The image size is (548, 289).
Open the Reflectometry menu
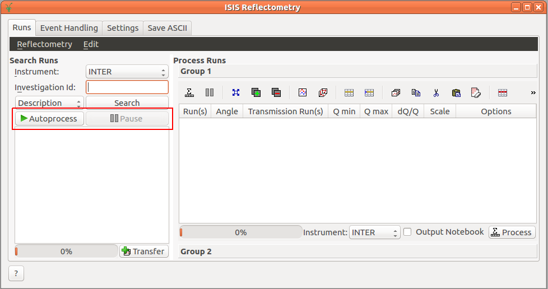pyautogui.click(x=44, y=44)
